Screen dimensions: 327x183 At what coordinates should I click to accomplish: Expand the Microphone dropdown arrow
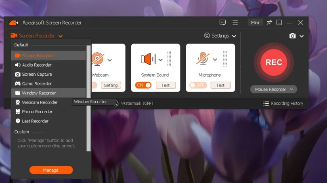(215, 60)
